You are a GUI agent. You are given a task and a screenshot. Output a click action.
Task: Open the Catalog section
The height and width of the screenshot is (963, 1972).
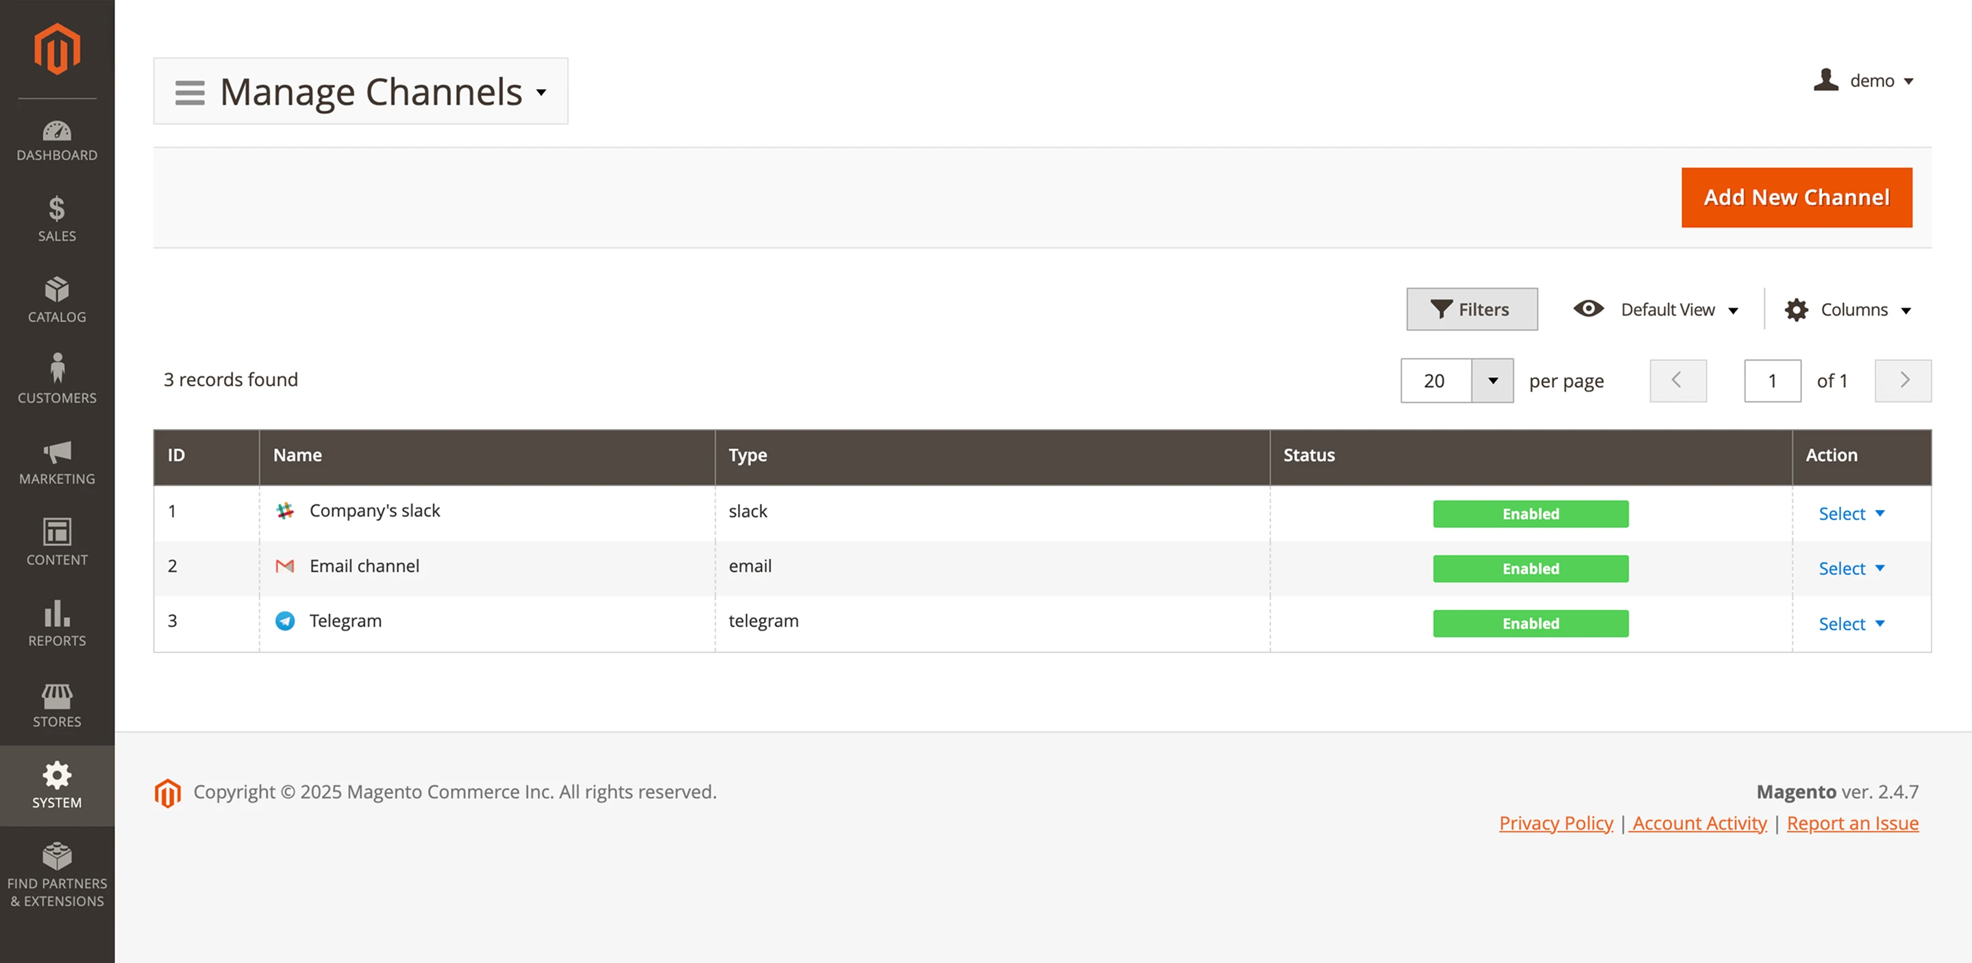57,301
